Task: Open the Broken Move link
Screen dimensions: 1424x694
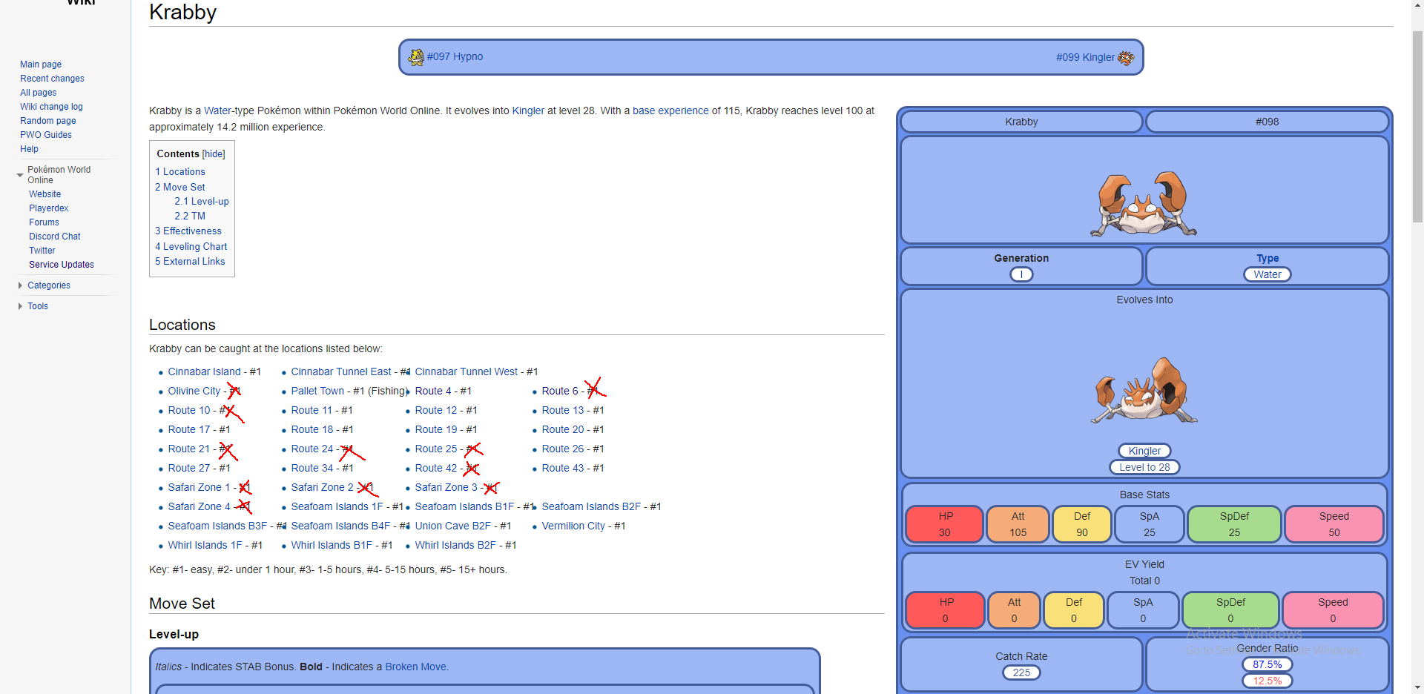Action: click(417, 667)
